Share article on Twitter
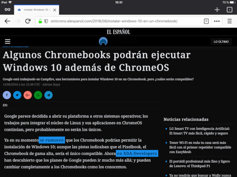The image size is (237, 177). (x=17, y=95)
